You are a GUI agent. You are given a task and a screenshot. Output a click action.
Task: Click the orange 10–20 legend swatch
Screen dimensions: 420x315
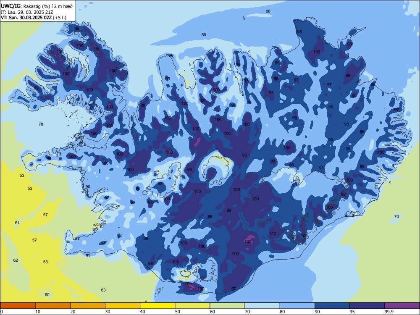[53, 306]
